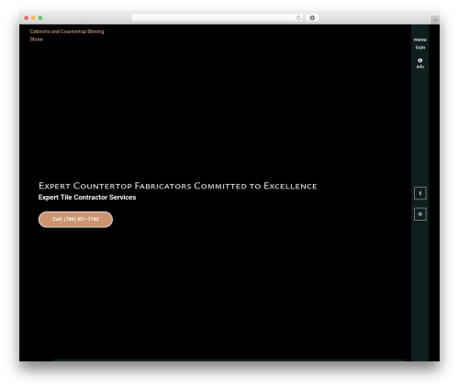
Task: Reload the page with refresh icon
Action: click(298, 17)
